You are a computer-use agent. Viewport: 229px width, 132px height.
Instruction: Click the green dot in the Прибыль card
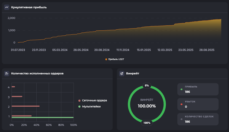182,89
